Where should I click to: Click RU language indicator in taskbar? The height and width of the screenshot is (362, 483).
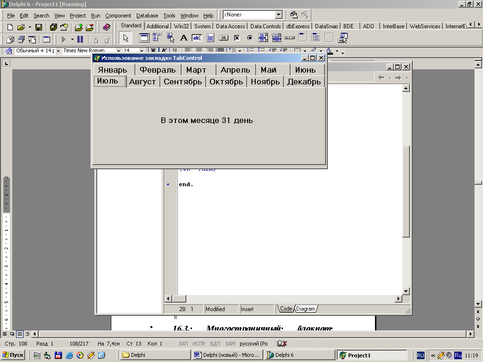[420, 355]
